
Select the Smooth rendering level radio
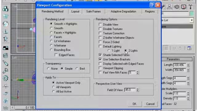[51, 28]
